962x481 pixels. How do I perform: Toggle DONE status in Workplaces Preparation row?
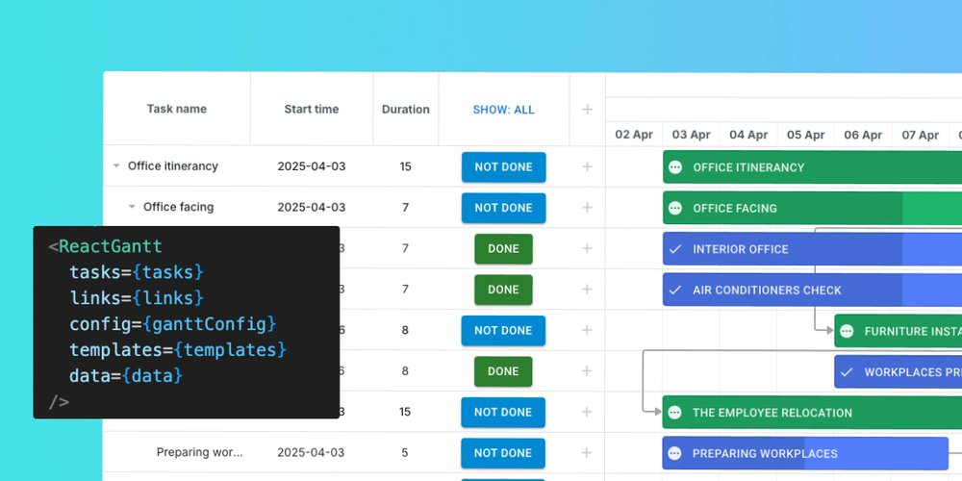tap(504, 371)
